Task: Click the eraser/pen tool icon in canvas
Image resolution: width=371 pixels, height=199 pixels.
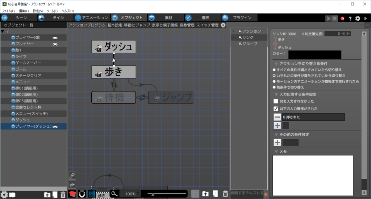Action: [x=72, y=175]
